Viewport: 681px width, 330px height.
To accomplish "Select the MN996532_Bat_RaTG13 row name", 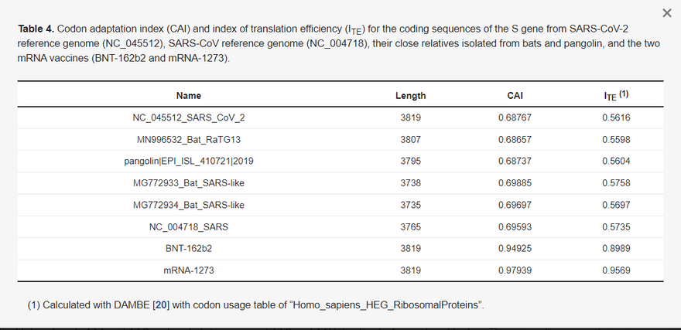I will tap(189, 140).
